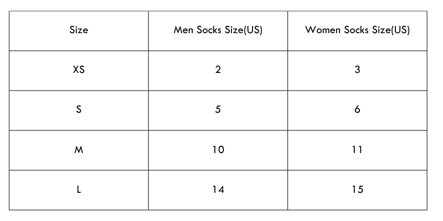Click the word Socks in women's header
This screenshot has height=221, width=443.
(x=357, y=30)
